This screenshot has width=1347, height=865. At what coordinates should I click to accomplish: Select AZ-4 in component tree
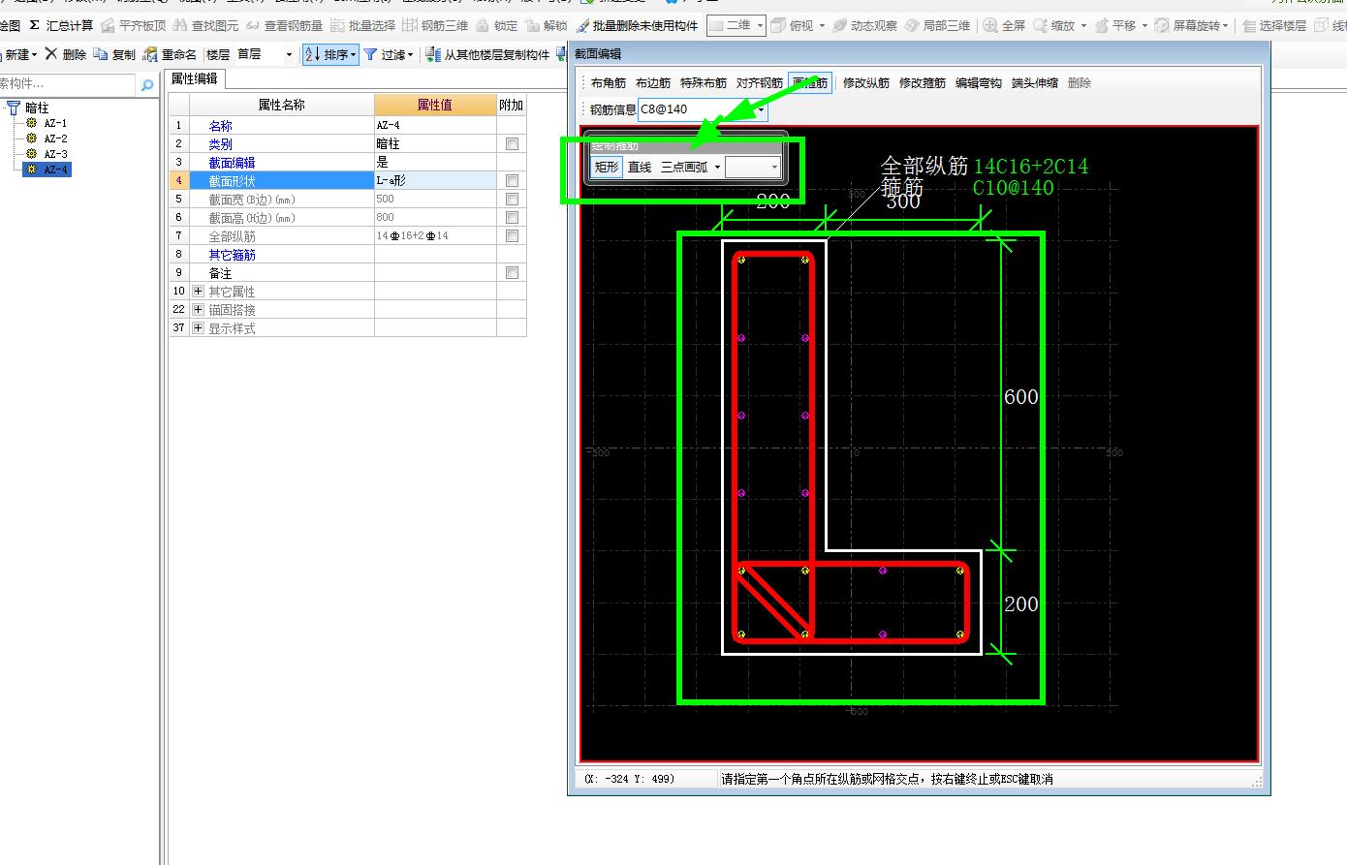point(55,170)
